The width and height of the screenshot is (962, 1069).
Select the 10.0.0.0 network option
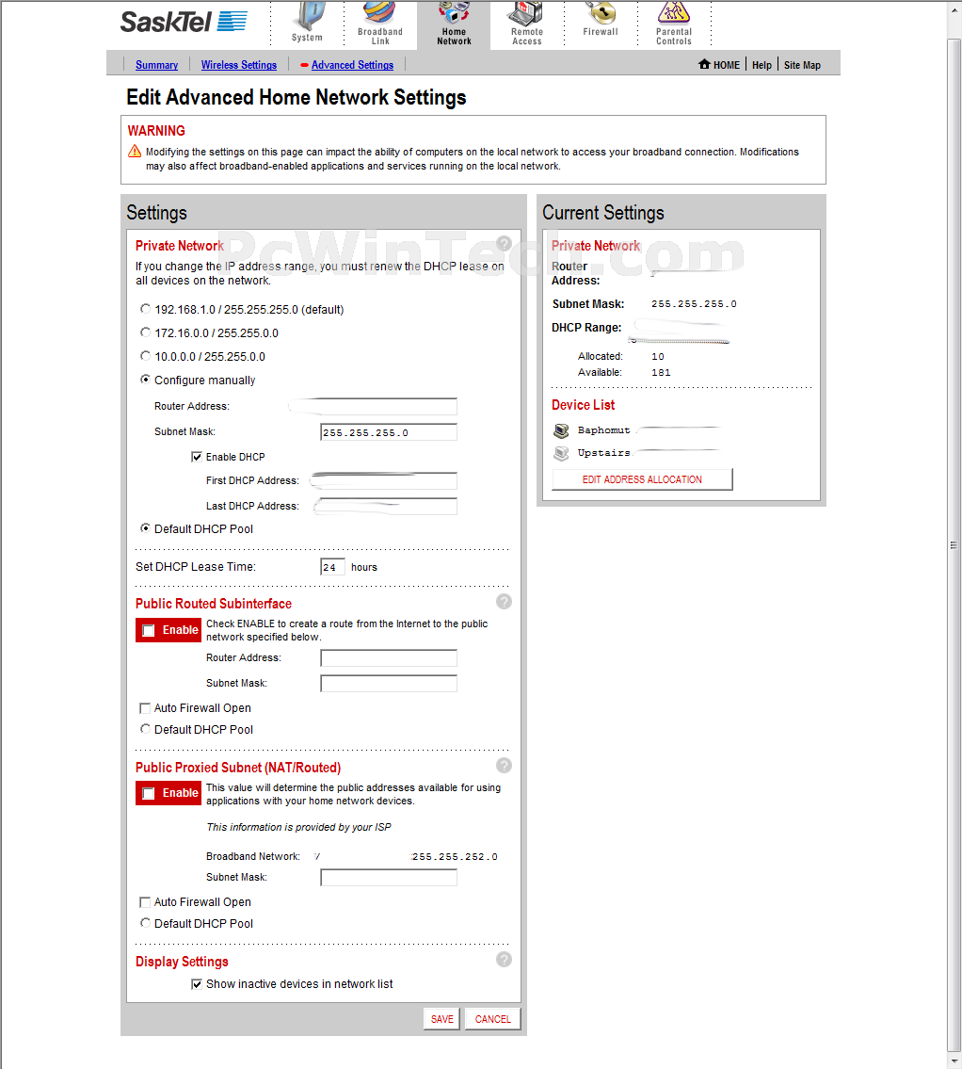[x=145, y=356]
